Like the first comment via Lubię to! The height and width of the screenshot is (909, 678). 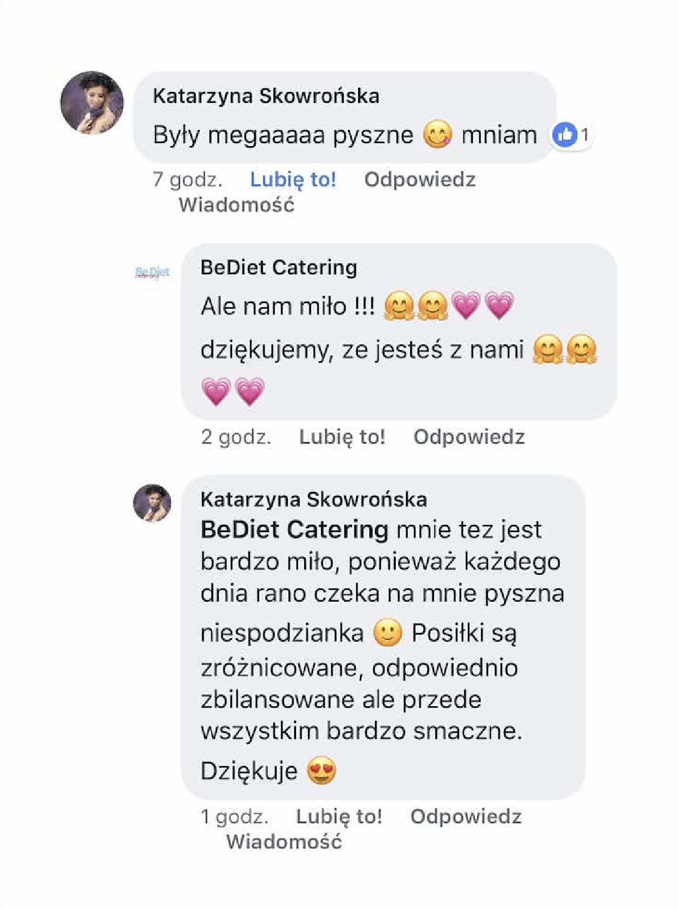293,180
